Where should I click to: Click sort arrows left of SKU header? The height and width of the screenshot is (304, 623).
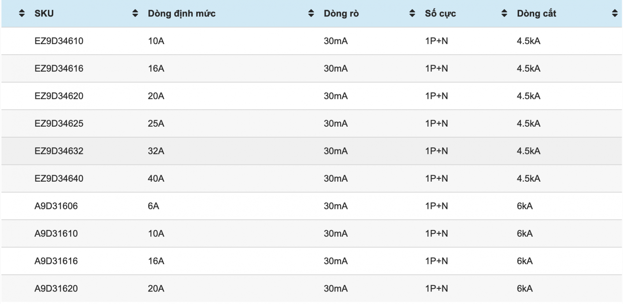[x=22, y=14]
